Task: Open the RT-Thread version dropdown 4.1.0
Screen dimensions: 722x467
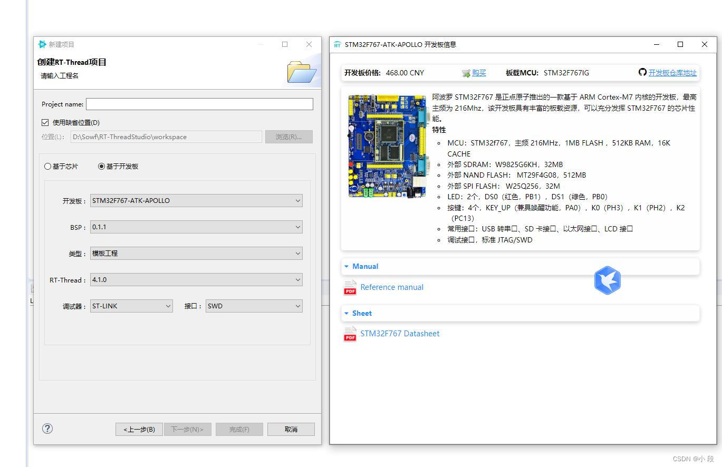Action: [196, 280]
